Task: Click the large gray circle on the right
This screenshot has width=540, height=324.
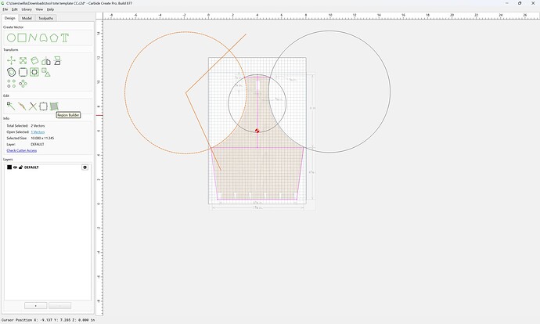Action: (x=391, y=92)
